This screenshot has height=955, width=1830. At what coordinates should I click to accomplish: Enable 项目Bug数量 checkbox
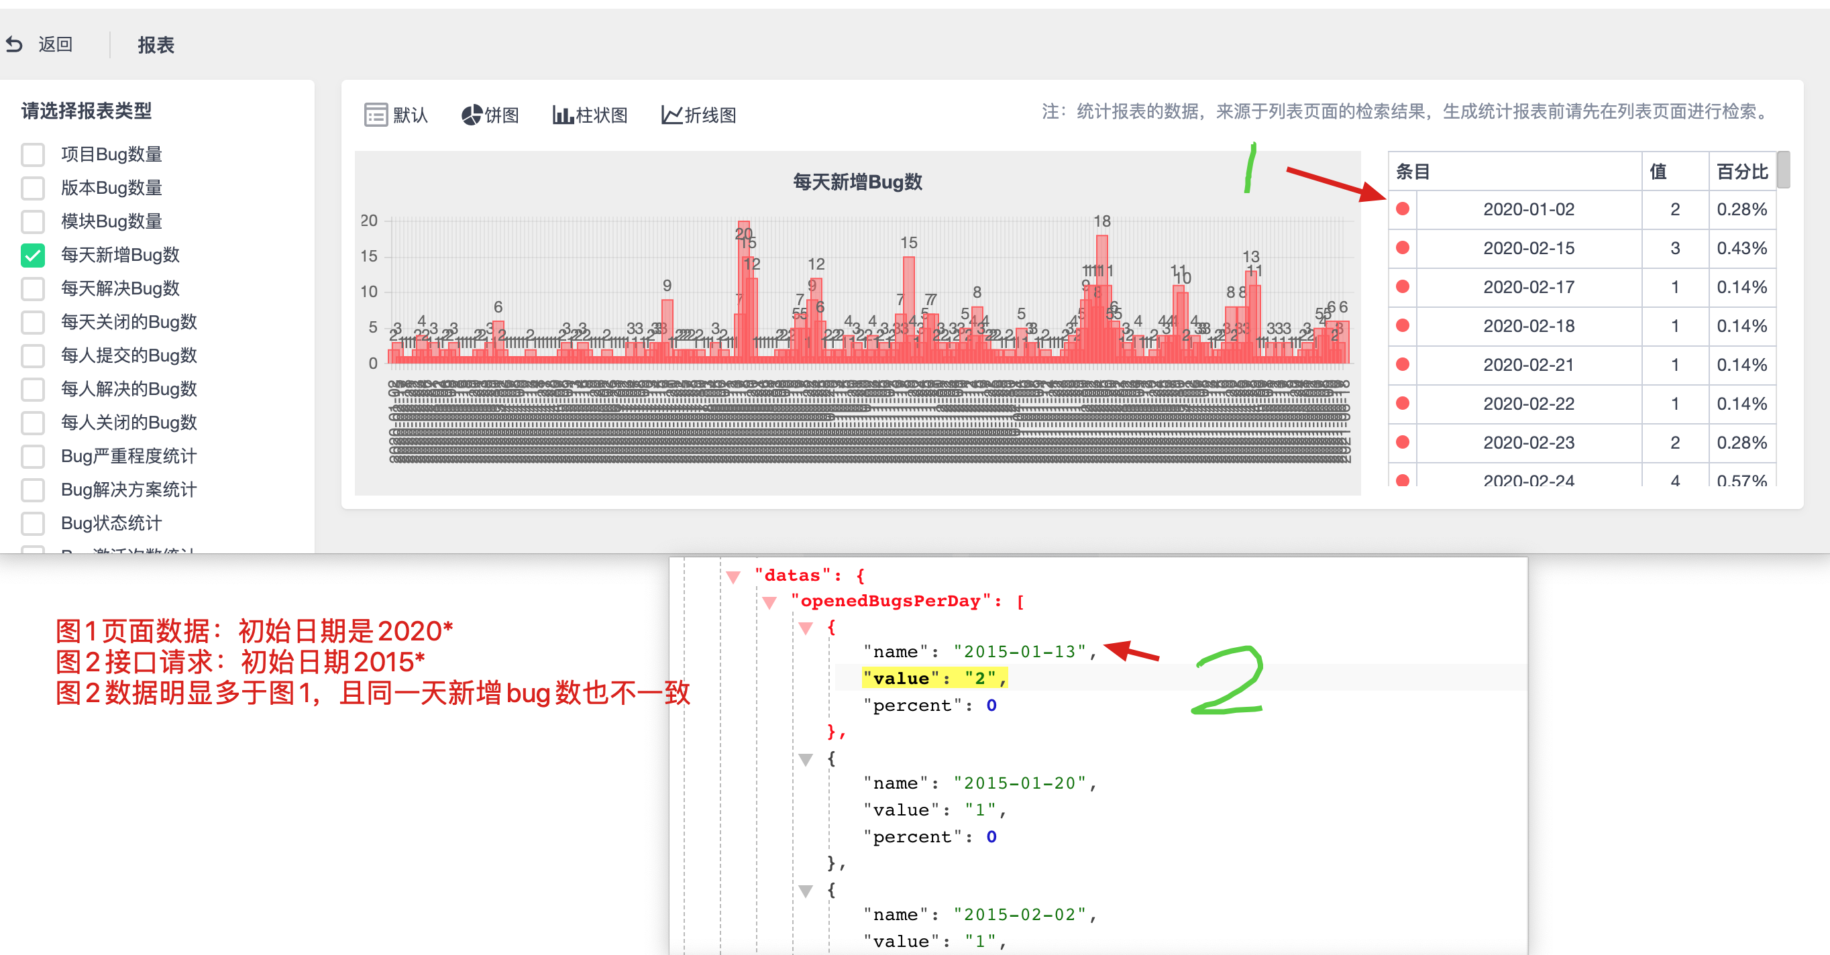(x=33, y=154)
